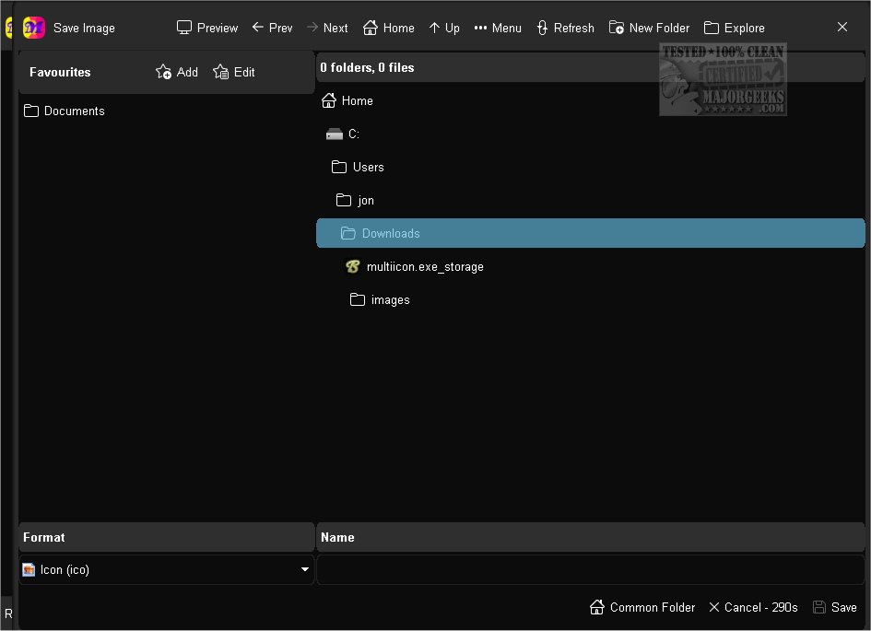The width and height of the screenshot is (871, 631).
Task: Click the Save floppy disk icon
Action: point(818,607)
